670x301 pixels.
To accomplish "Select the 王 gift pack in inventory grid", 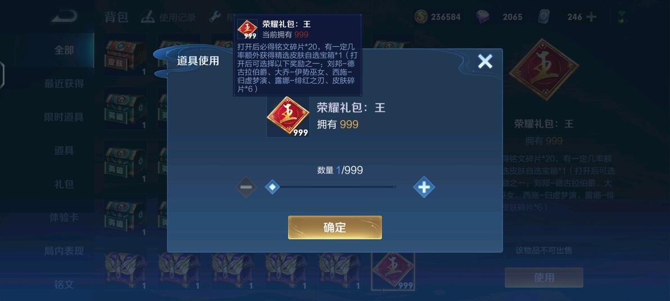I will pyautogui.click(x=393, y=270).
